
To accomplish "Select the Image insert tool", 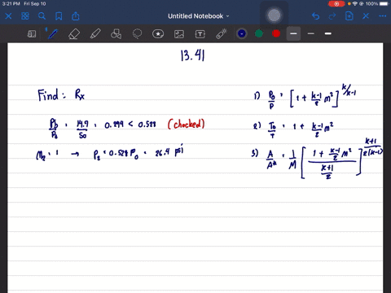I will coord(179,34).
